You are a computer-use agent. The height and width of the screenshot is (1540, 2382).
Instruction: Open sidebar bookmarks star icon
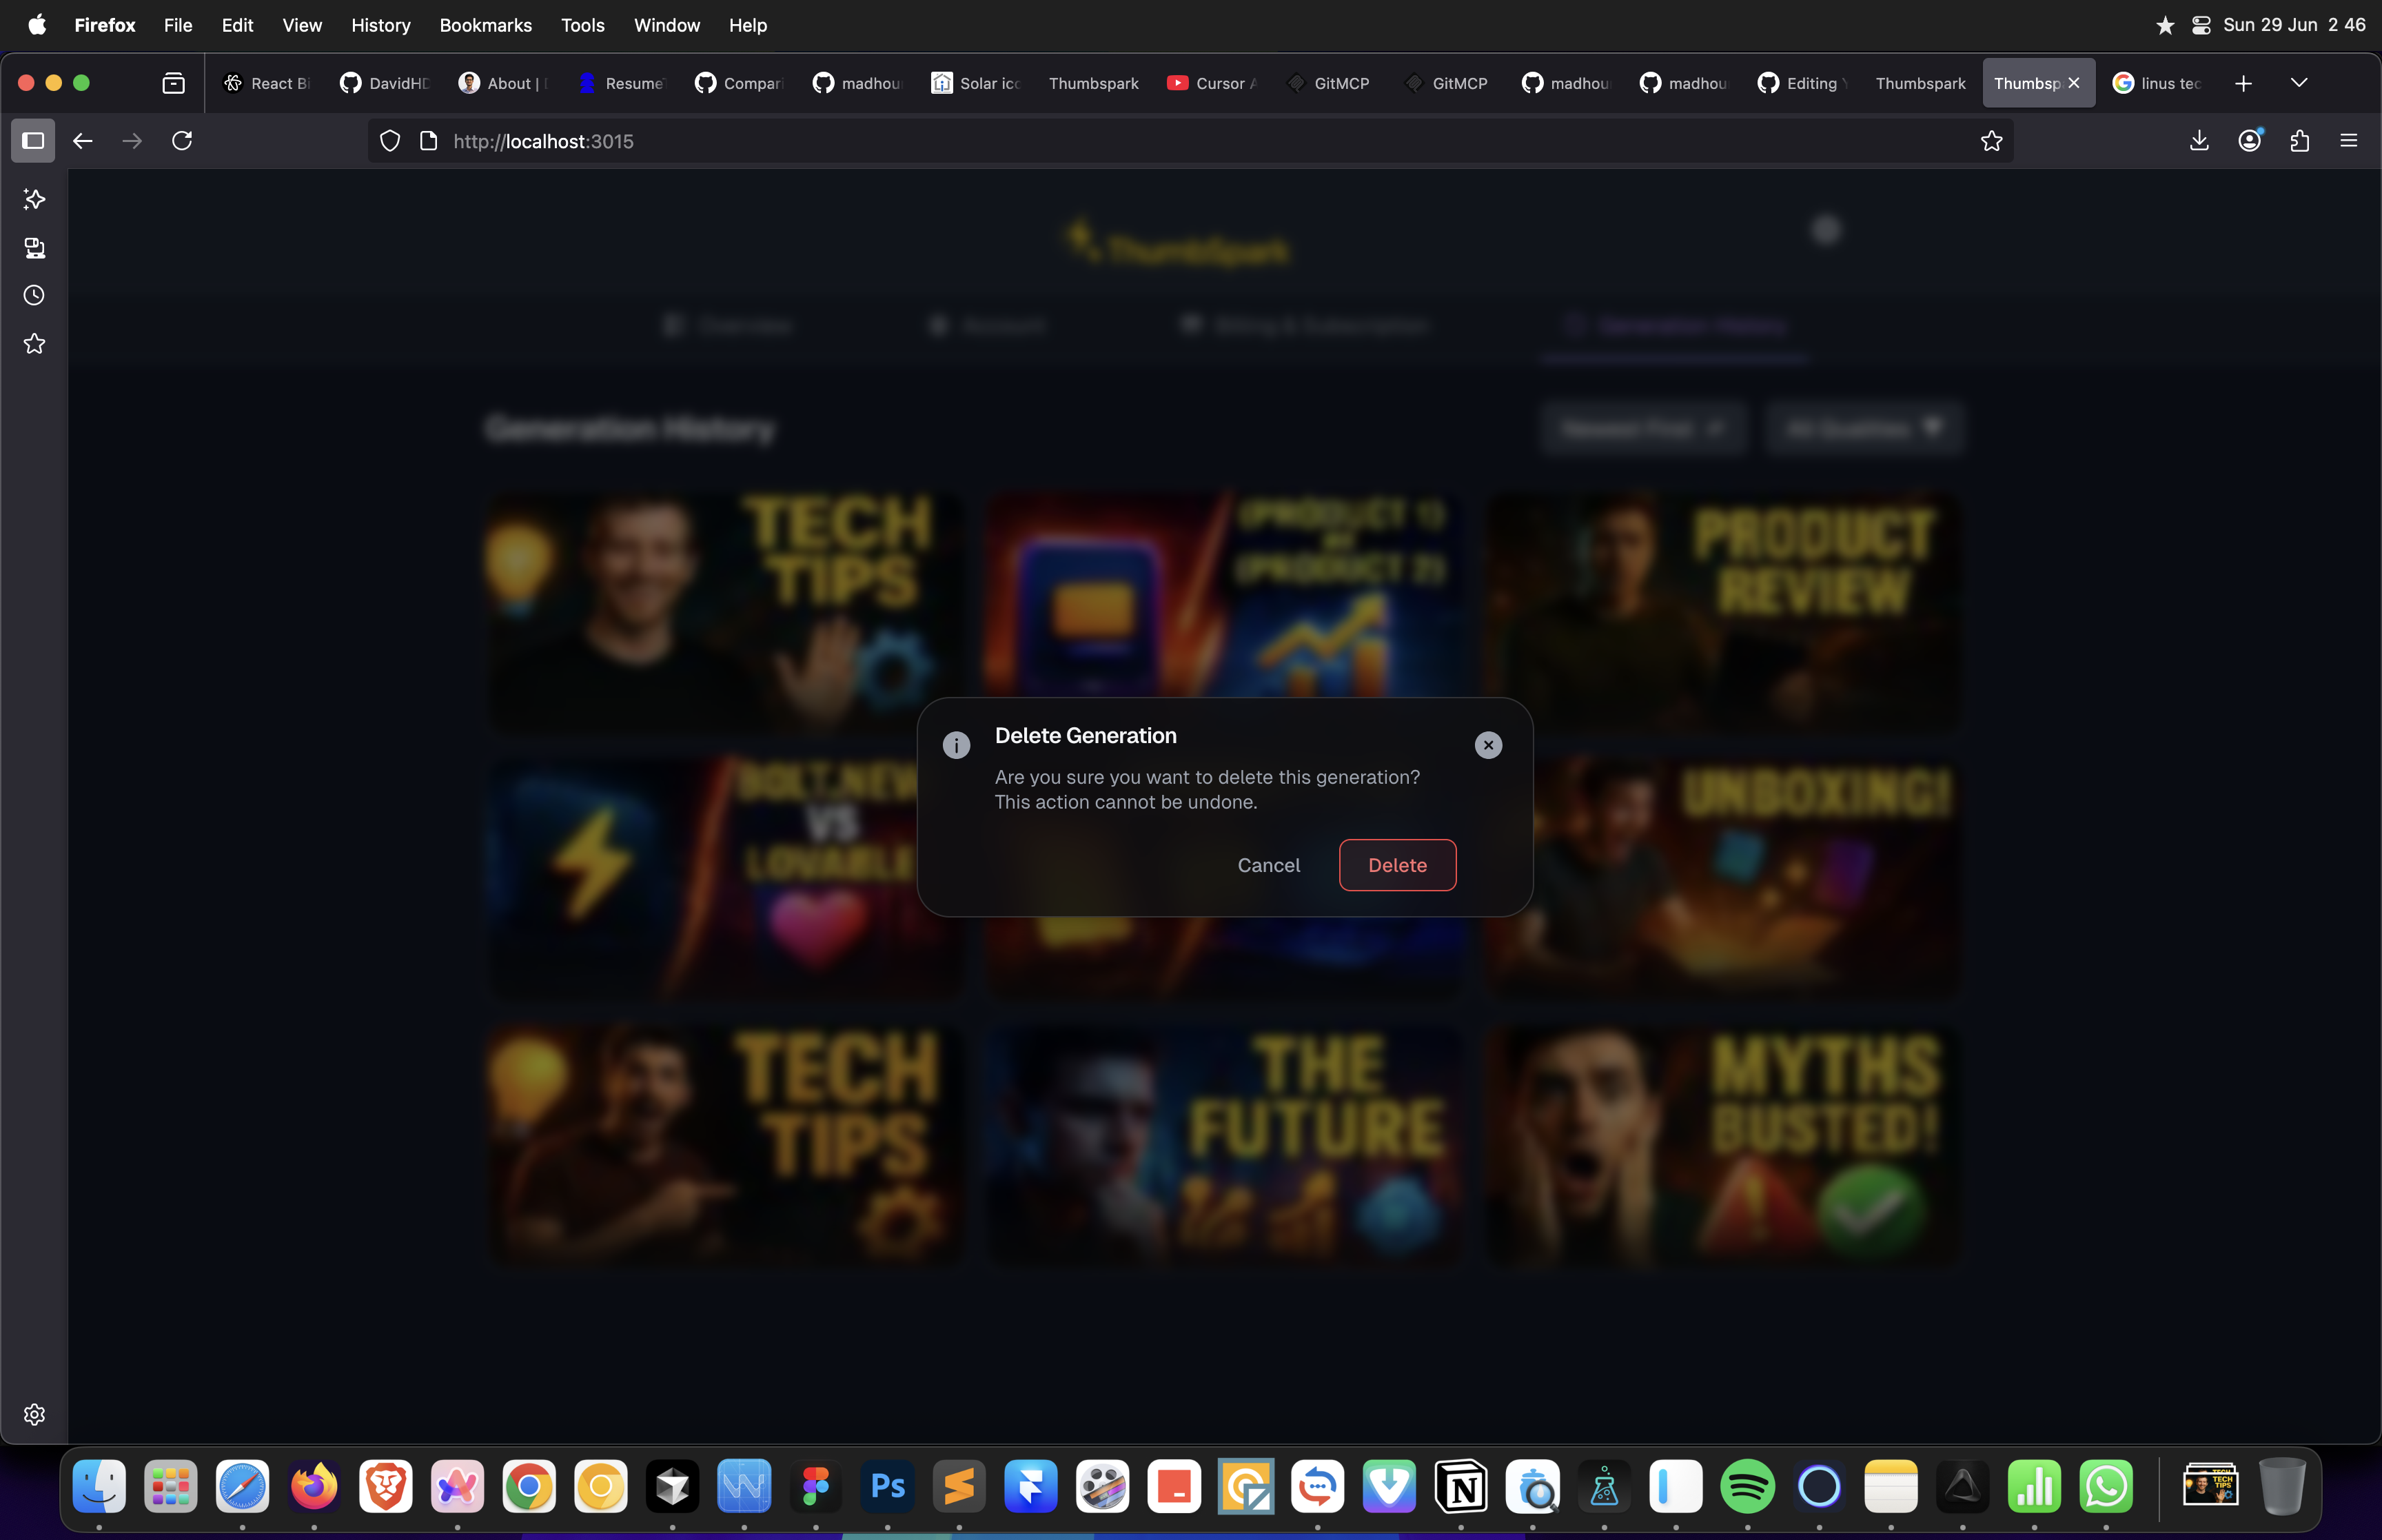[34, 344]
